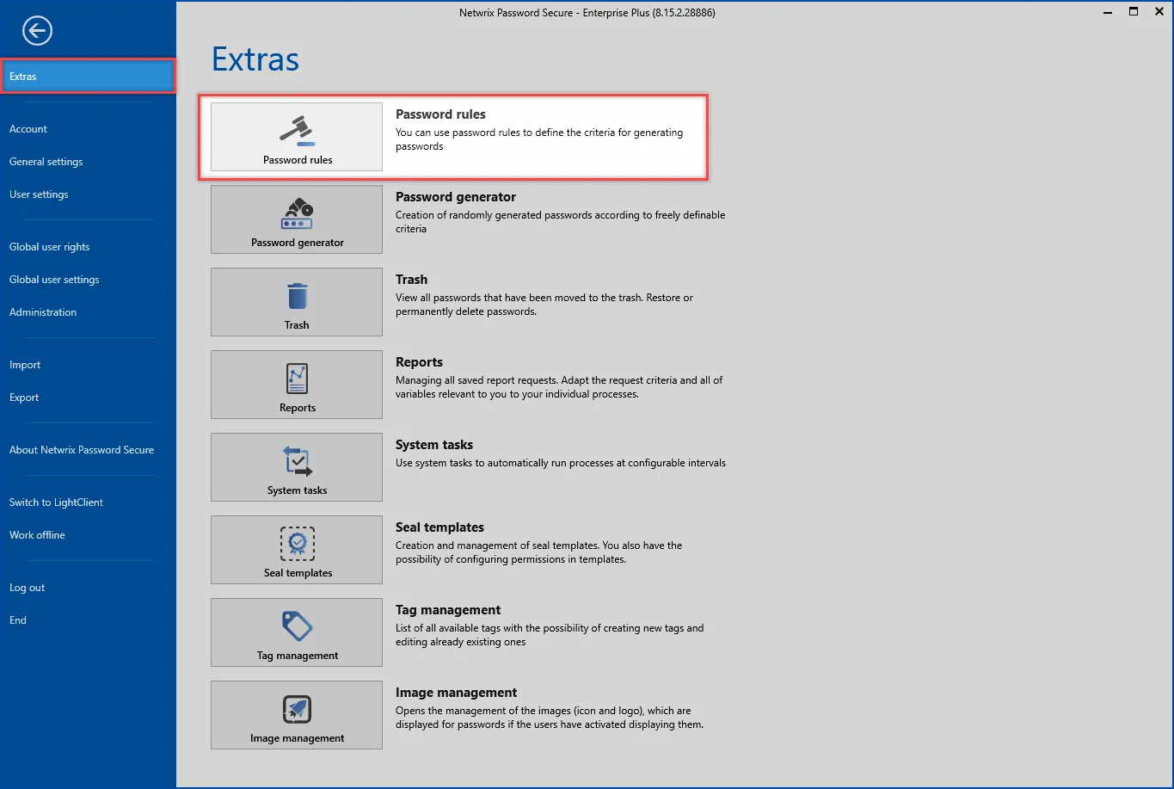Choose Import in the sidebar

[25, 365]
